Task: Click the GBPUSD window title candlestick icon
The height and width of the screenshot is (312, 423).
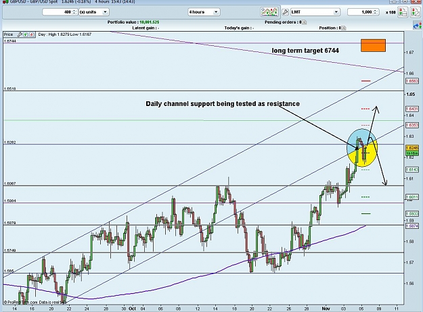Action: pyautogui.click(x=5, y=1)
